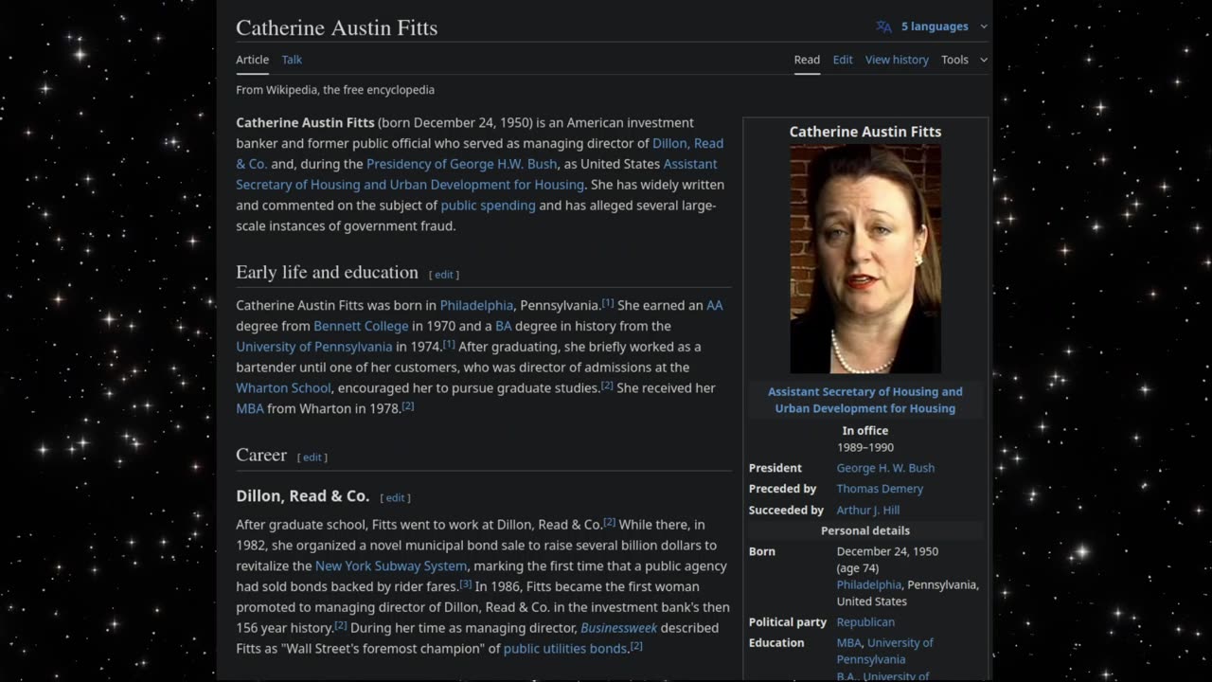Open infobox Assistant Secretary of Housing link
1212x682 pixels.
tap(865, 400)
